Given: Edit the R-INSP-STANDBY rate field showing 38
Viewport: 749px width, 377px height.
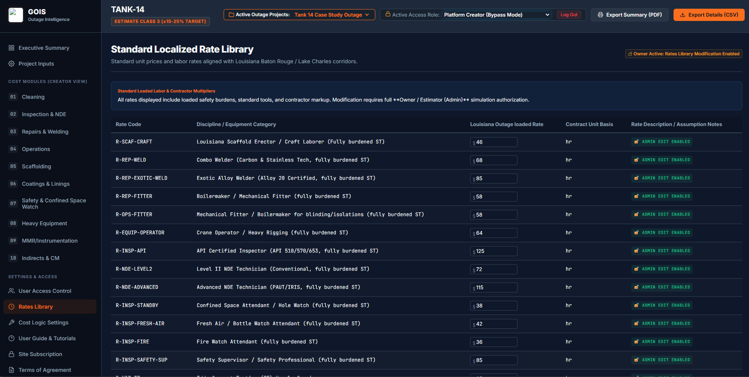Looking at the screenshot, I should (x=493, y=305).
